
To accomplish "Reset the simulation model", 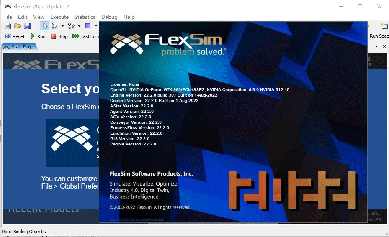I will click(15, 36).
